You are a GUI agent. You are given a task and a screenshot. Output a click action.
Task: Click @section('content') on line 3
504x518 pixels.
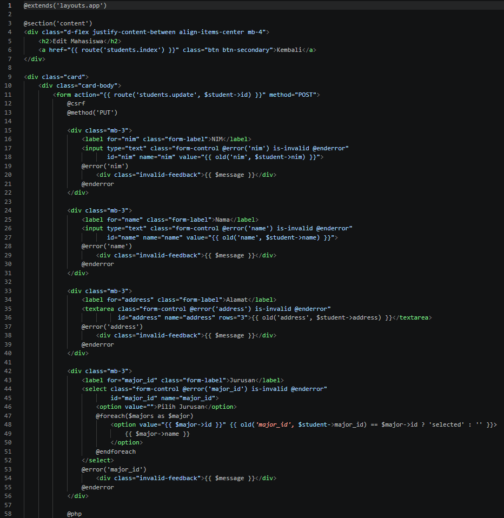[x=58, y=23]
